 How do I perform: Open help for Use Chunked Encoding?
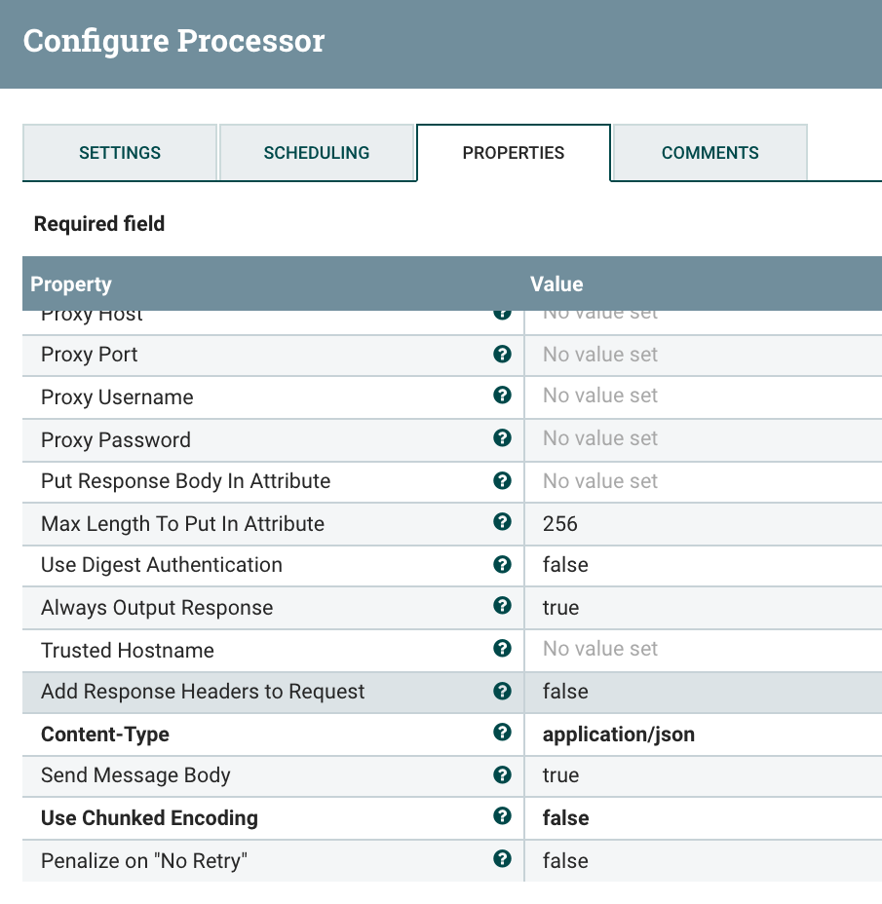coord(502,818)
